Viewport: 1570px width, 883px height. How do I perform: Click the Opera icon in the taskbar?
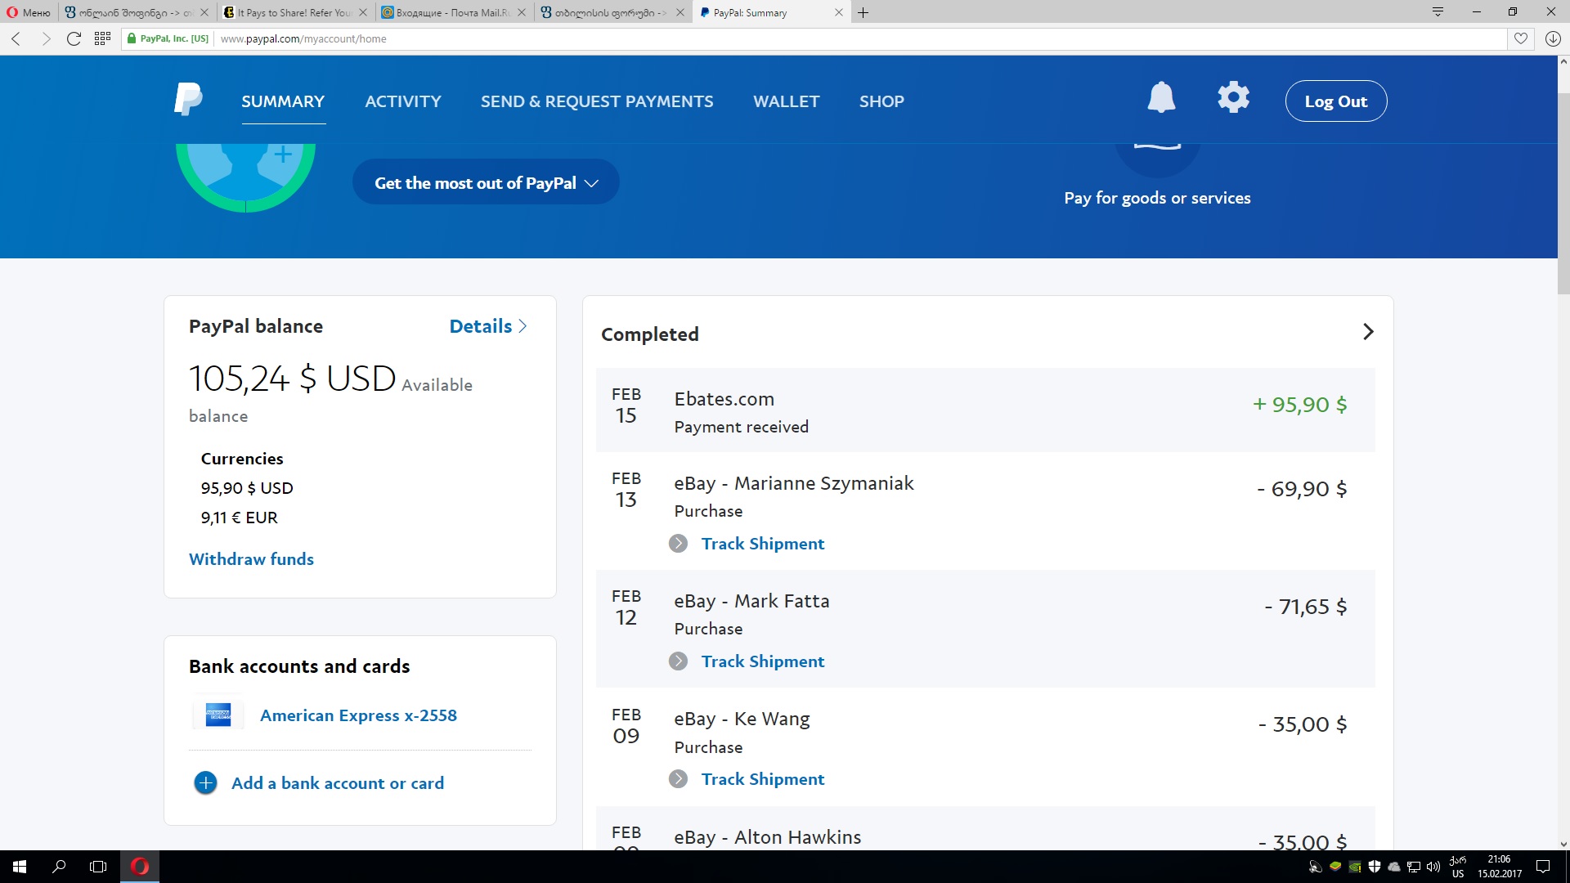pyautogui.click(x=140, y=867)
